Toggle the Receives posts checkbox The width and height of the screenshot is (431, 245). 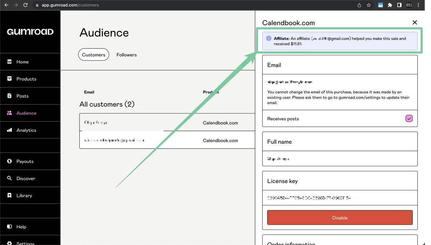[409, 118]
